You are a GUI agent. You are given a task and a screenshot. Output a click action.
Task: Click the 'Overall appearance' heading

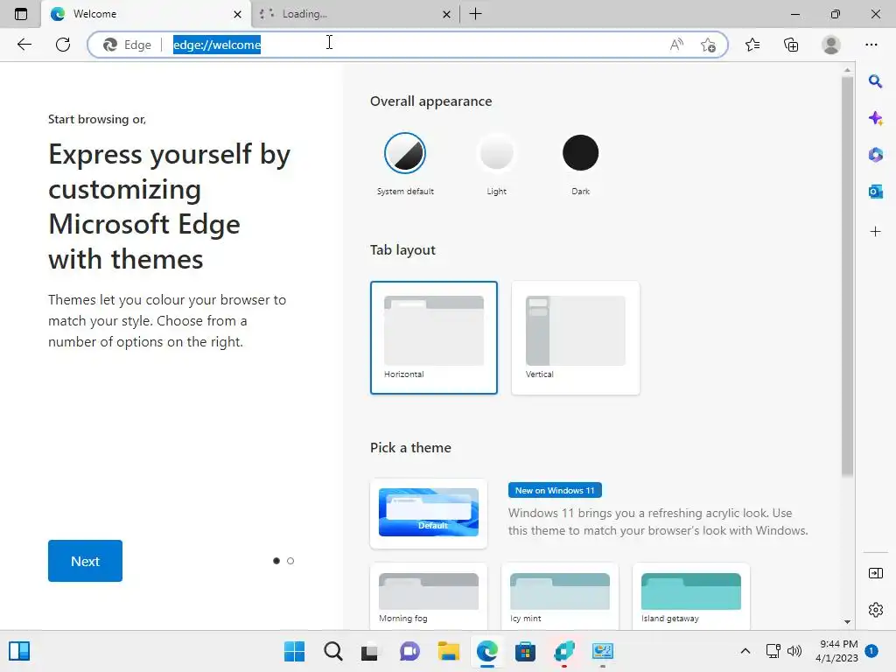(x=430, y=101)
